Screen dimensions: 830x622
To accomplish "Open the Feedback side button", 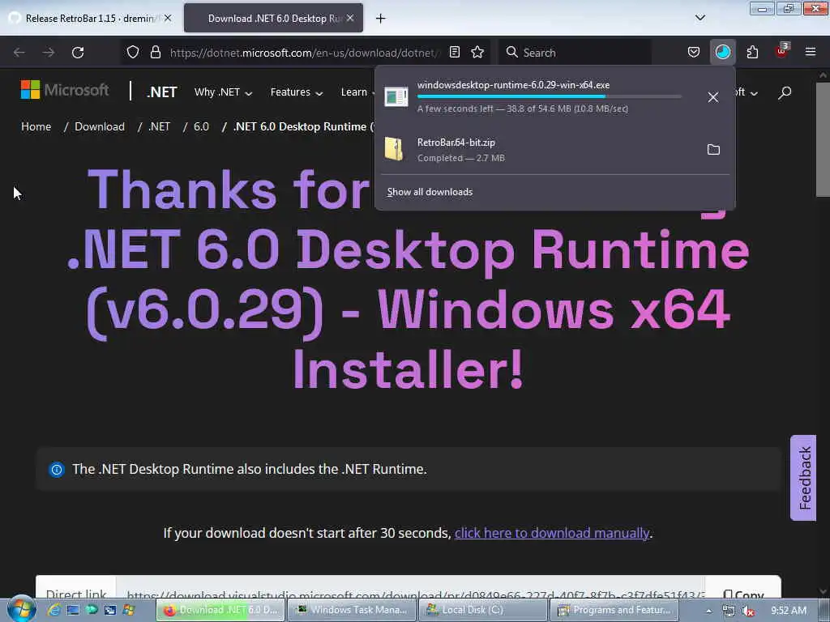I will tap(803, 478).
